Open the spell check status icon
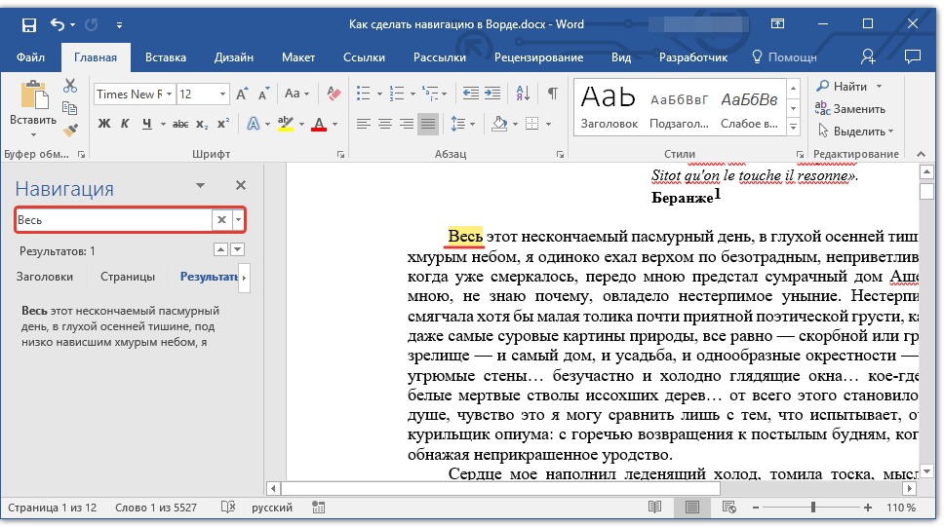The image size is (944, 527). click(228, 508)
